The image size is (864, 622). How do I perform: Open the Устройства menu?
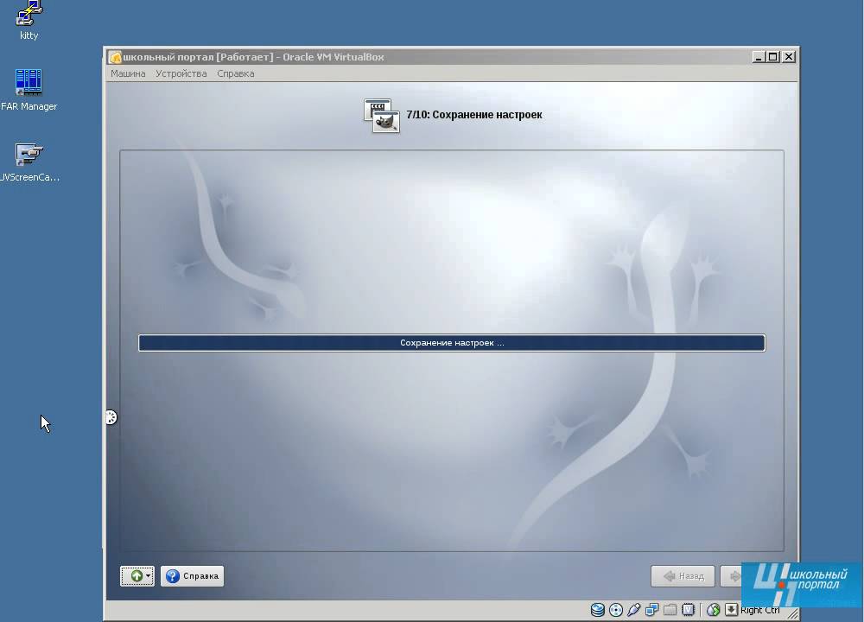click(x=181, y=73)
